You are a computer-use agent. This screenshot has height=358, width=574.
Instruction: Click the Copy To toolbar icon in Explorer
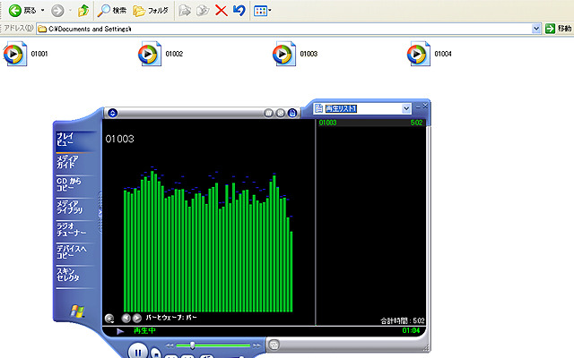tap(203, 11)
